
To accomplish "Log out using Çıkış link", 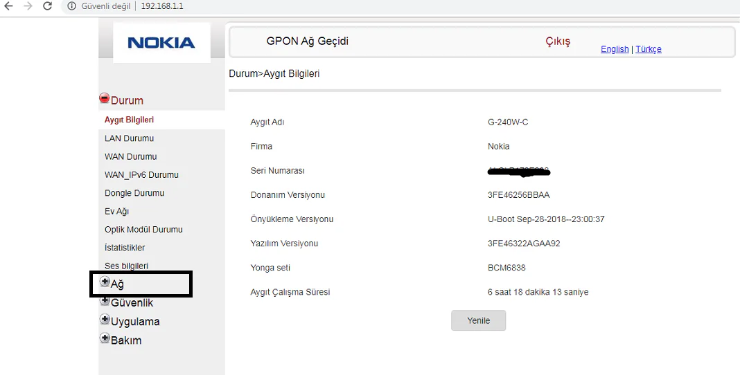I will tap(558, 42).
